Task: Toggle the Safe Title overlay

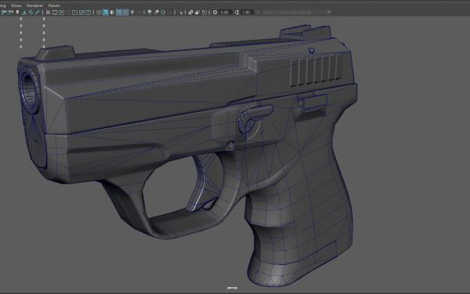Action: pyautogui.click(x=88, y=13)
